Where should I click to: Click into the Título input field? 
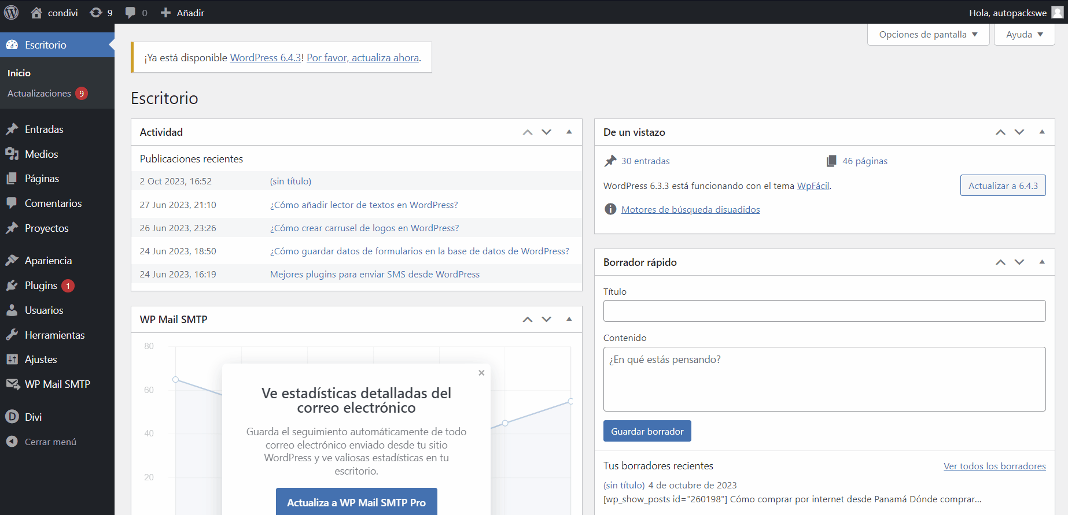click(x=824, y=311)
